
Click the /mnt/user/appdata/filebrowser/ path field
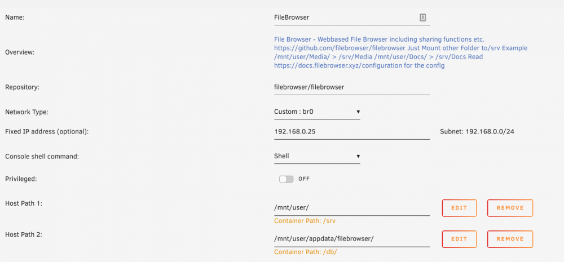[352, 239]
